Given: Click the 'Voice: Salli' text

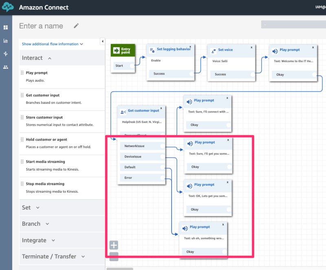Looking at the screenshot, I should pyautogui.click(x=220, y=61).
